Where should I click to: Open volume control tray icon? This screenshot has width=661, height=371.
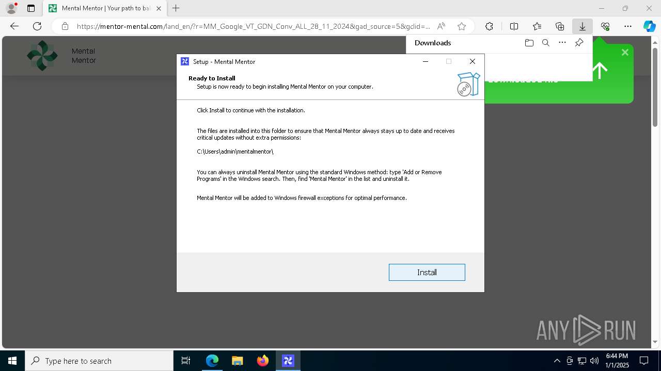click(594, 361)
